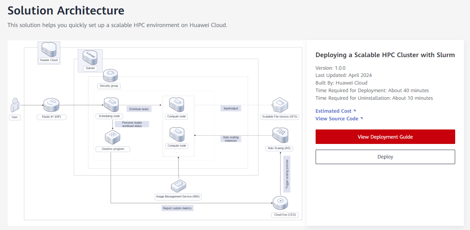Click the Last Updated: April 2024 text

(344, 75)
